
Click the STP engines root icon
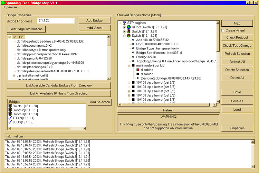[124, 22]
